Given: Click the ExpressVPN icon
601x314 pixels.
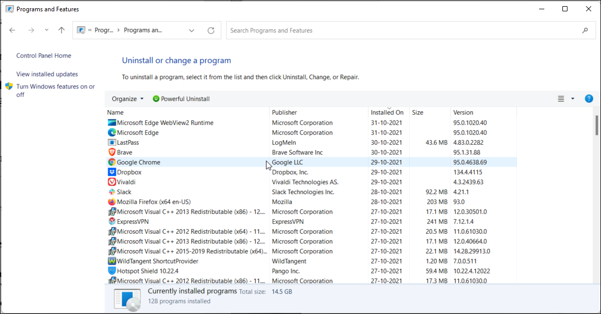Looking at the screenshot, I should pyautogui.click(x=112, y=221).
